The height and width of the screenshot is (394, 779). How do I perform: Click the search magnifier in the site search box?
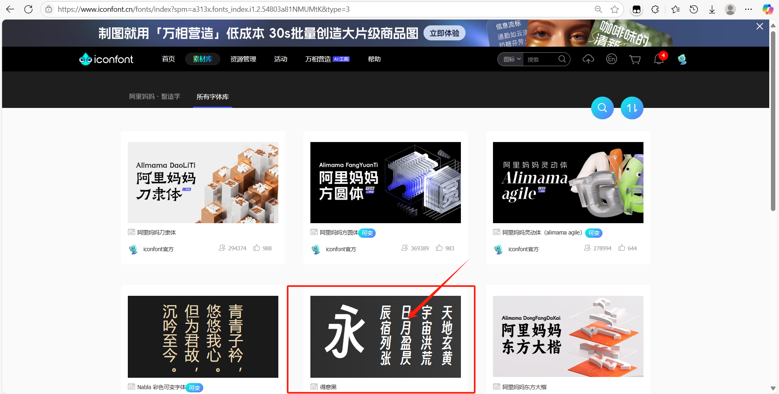(x=562, y=59)
